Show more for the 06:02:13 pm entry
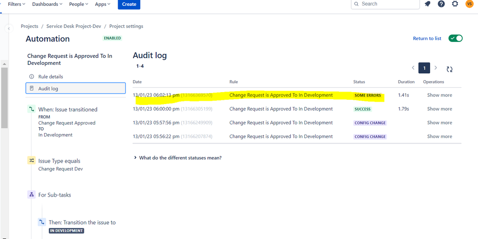This screenshot has width=478, height=239. click(x=440, y=95)
